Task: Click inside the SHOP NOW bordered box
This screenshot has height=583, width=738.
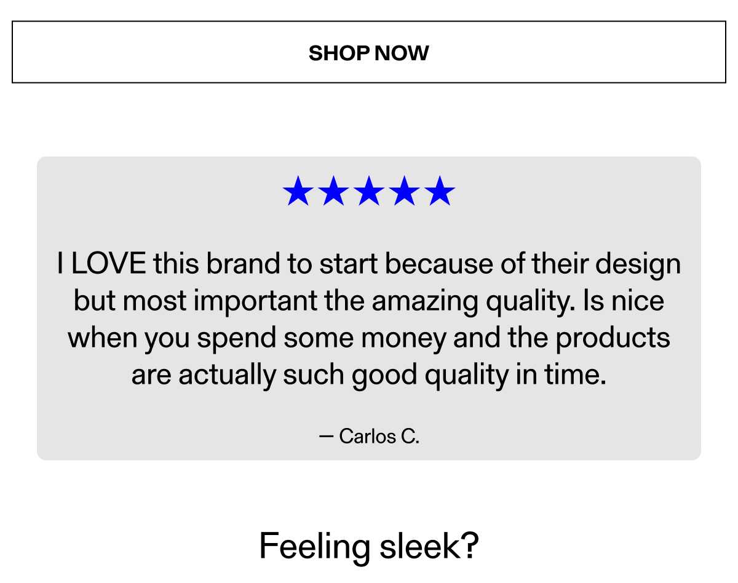Action: coord(369,53)
